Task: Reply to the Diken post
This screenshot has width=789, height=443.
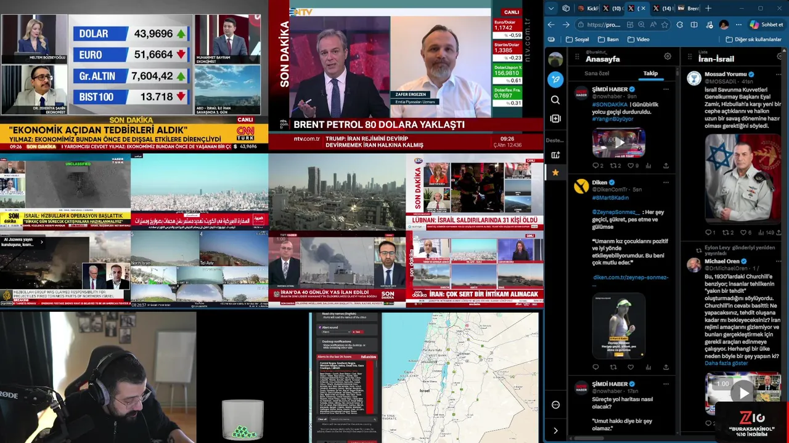Action: (595, 367)
